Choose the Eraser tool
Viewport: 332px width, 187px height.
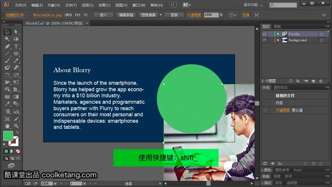coord(16,68)
